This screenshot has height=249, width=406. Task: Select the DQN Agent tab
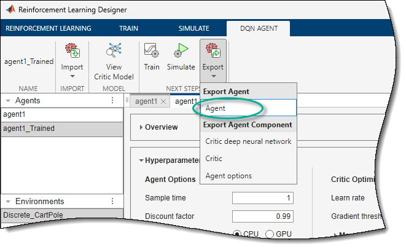point(258,28)
